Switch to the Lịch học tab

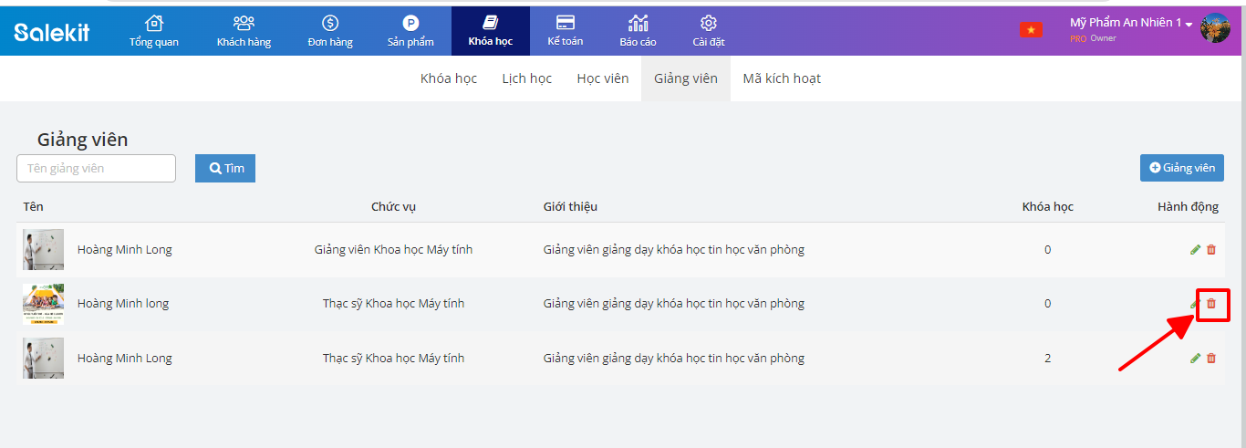click(526, 78)
